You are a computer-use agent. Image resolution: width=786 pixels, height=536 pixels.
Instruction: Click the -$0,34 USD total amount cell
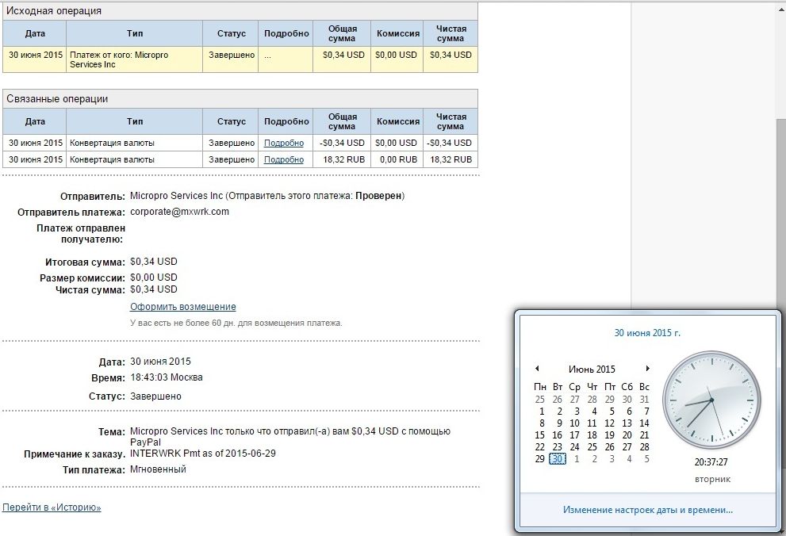[x=342, y=143]
